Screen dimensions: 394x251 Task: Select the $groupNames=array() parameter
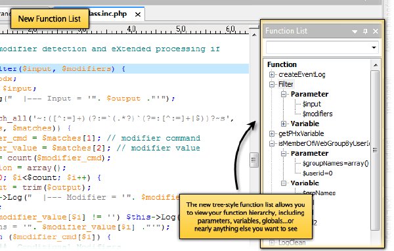tap(336, 164)
